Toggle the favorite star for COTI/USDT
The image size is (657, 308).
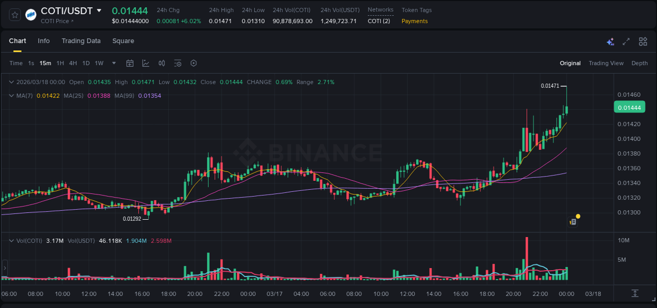click(14, 14)
